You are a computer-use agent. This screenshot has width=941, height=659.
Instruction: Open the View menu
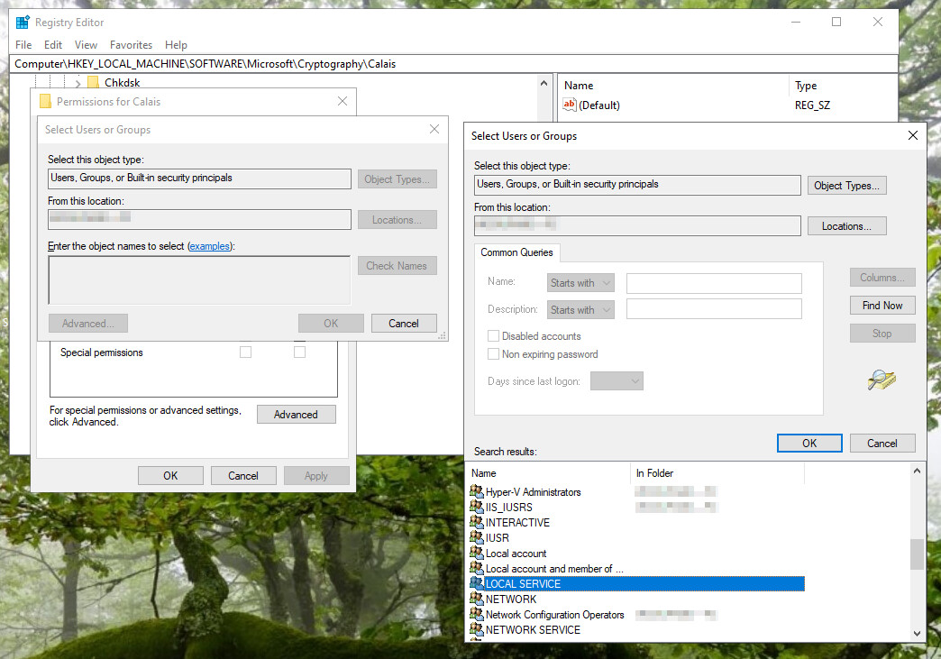(x=86, y=45)
